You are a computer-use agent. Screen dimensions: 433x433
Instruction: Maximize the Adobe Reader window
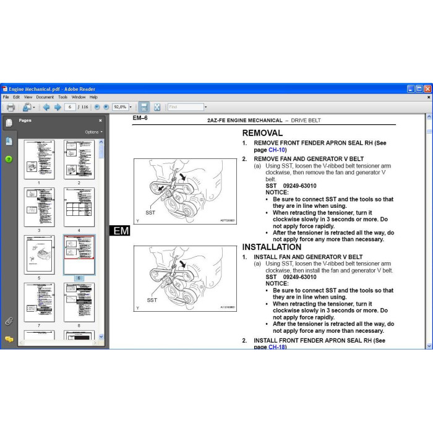click(x=419, y=89)
